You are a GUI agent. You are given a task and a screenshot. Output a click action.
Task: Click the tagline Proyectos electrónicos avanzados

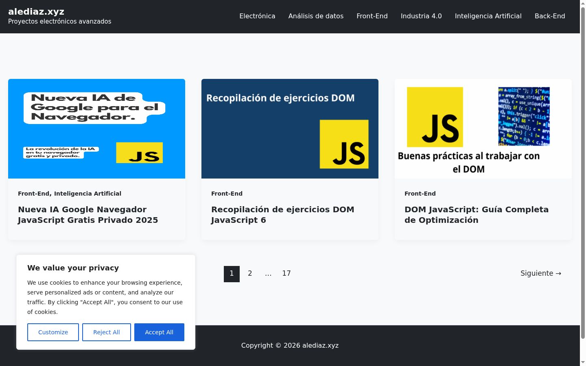59,22
